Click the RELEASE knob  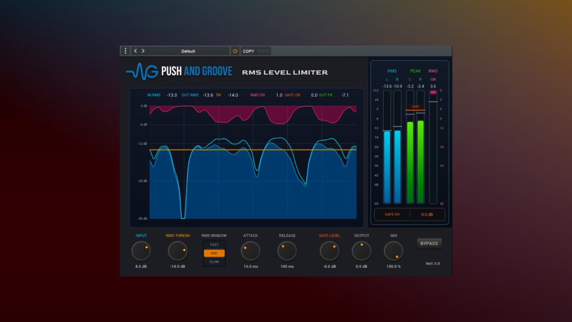point(287,251)
